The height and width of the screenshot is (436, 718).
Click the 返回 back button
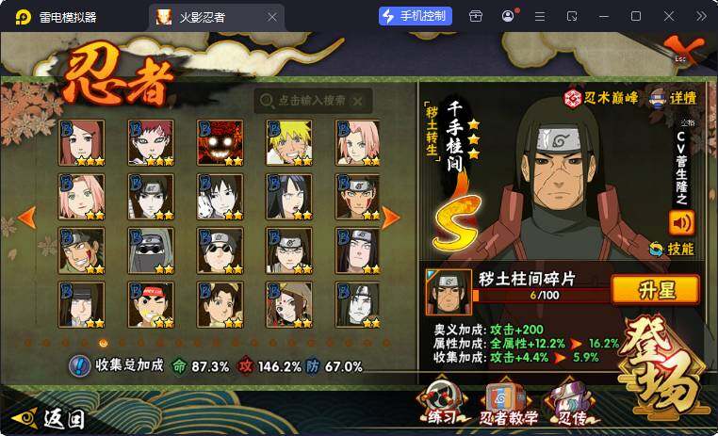point(49,418)
